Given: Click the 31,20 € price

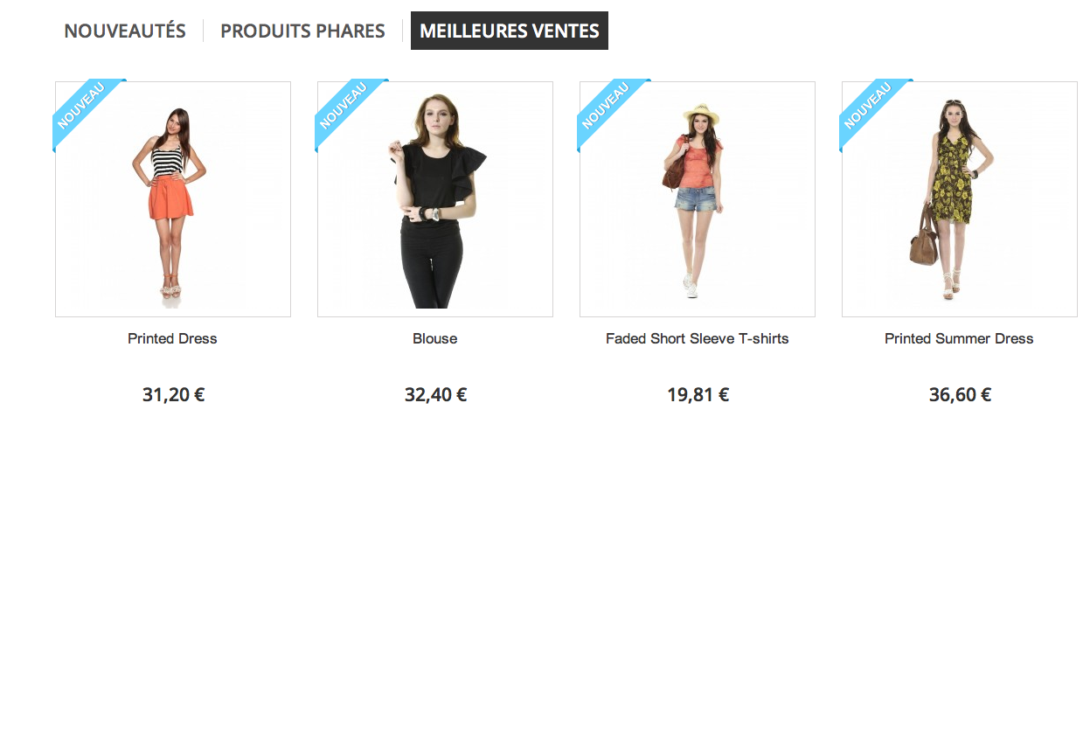Looking at the screenshot, I should coord(173,394).
